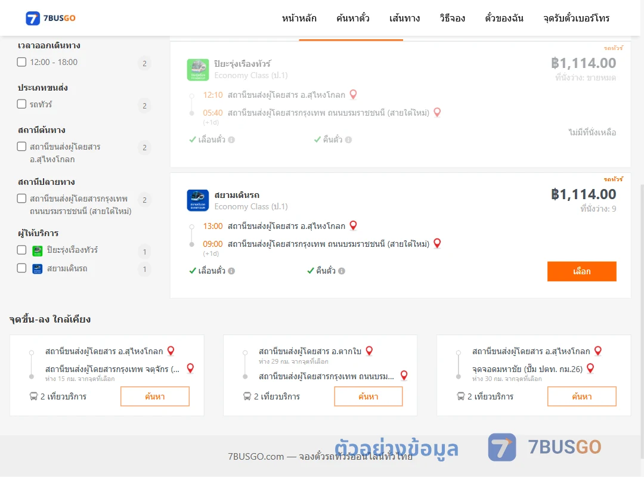
Task: Click 2 เที่ยวบริการ in จตุจักร card
Action: tap(63, 397)
